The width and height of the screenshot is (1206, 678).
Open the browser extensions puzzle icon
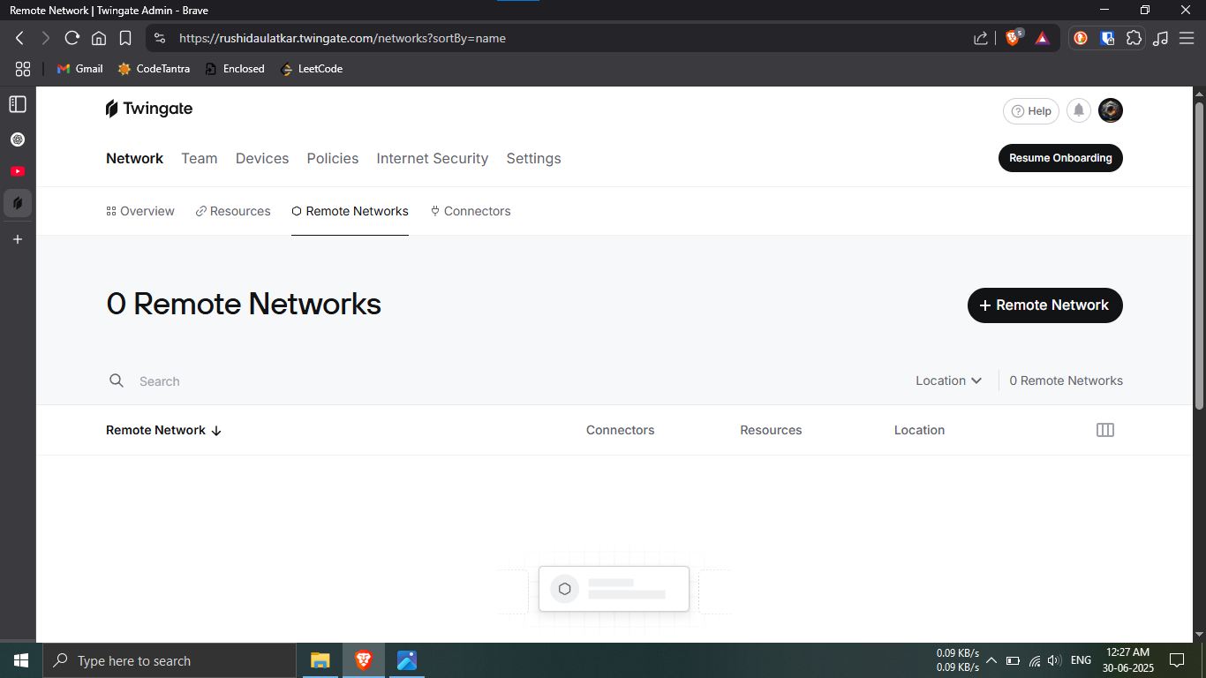click(1134, 38)
